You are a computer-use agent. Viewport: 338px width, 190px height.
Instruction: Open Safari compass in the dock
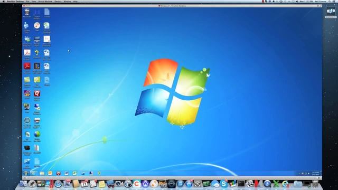pyautogui.click(x=58, y=184)
